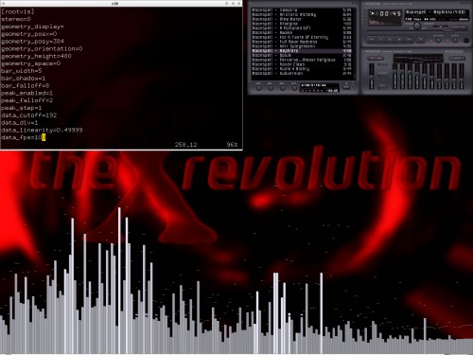Open the equalizer Presets button

coord(457,58)
